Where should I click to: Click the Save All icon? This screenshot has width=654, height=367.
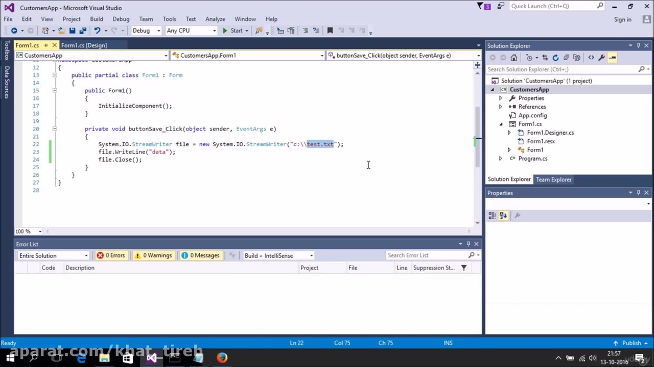(83, 31)
